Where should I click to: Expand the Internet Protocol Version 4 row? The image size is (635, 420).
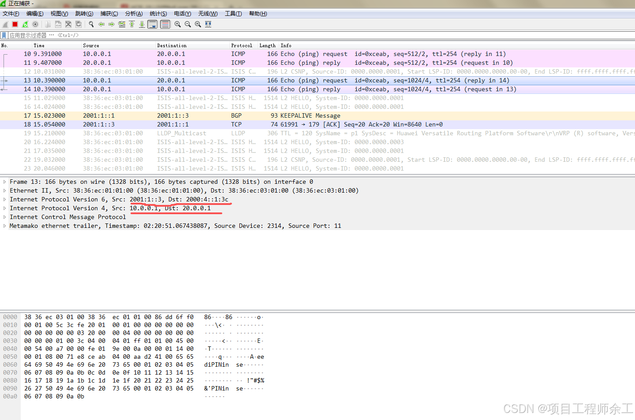point(4,208)
